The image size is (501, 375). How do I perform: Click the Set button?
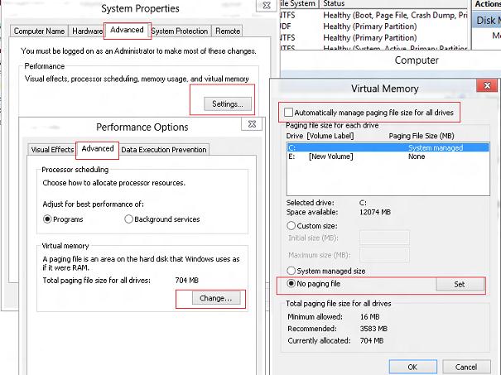pos(460,284)
